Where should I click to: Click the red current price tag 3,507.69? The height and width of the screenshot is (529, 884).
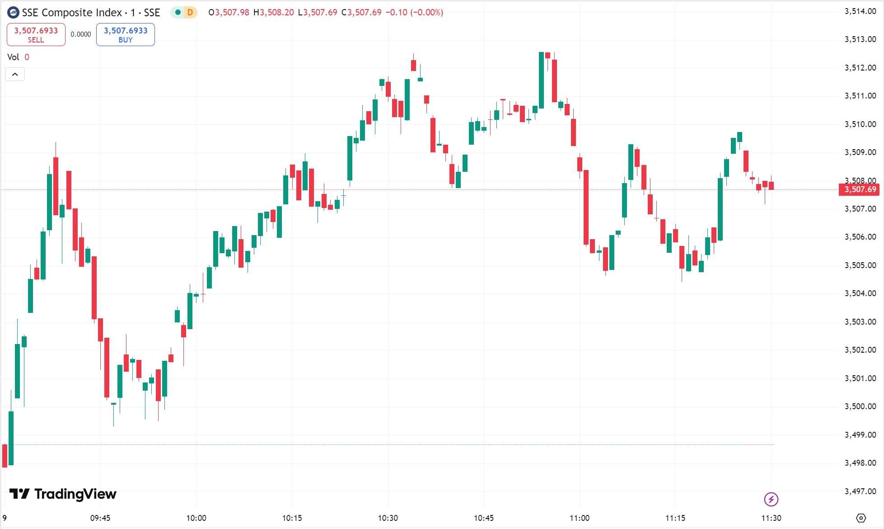[x=859, y=190]
